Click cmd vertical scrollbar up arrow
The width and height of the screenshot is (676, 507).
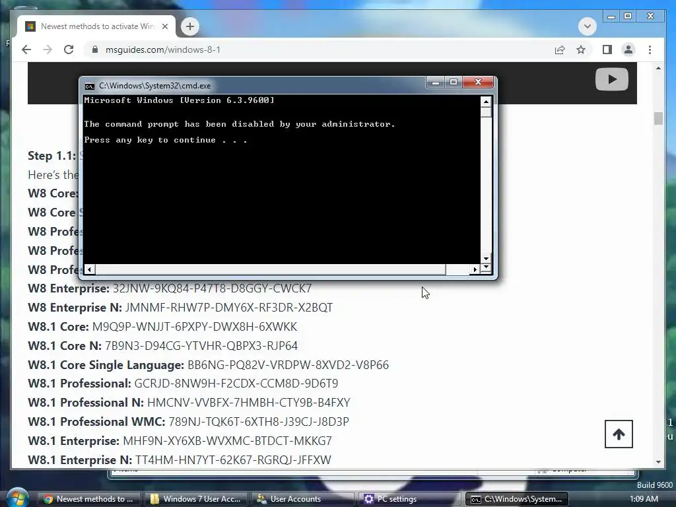coord(486,102)
